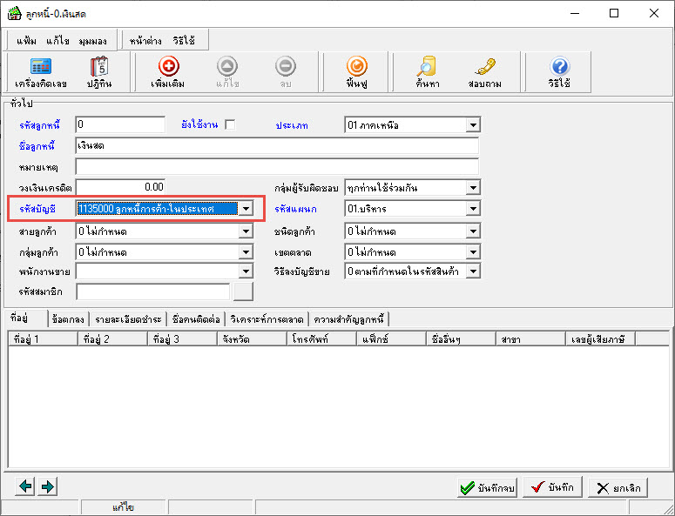
Task: Open the แฟ้ม menu
Action: point(27,41)
